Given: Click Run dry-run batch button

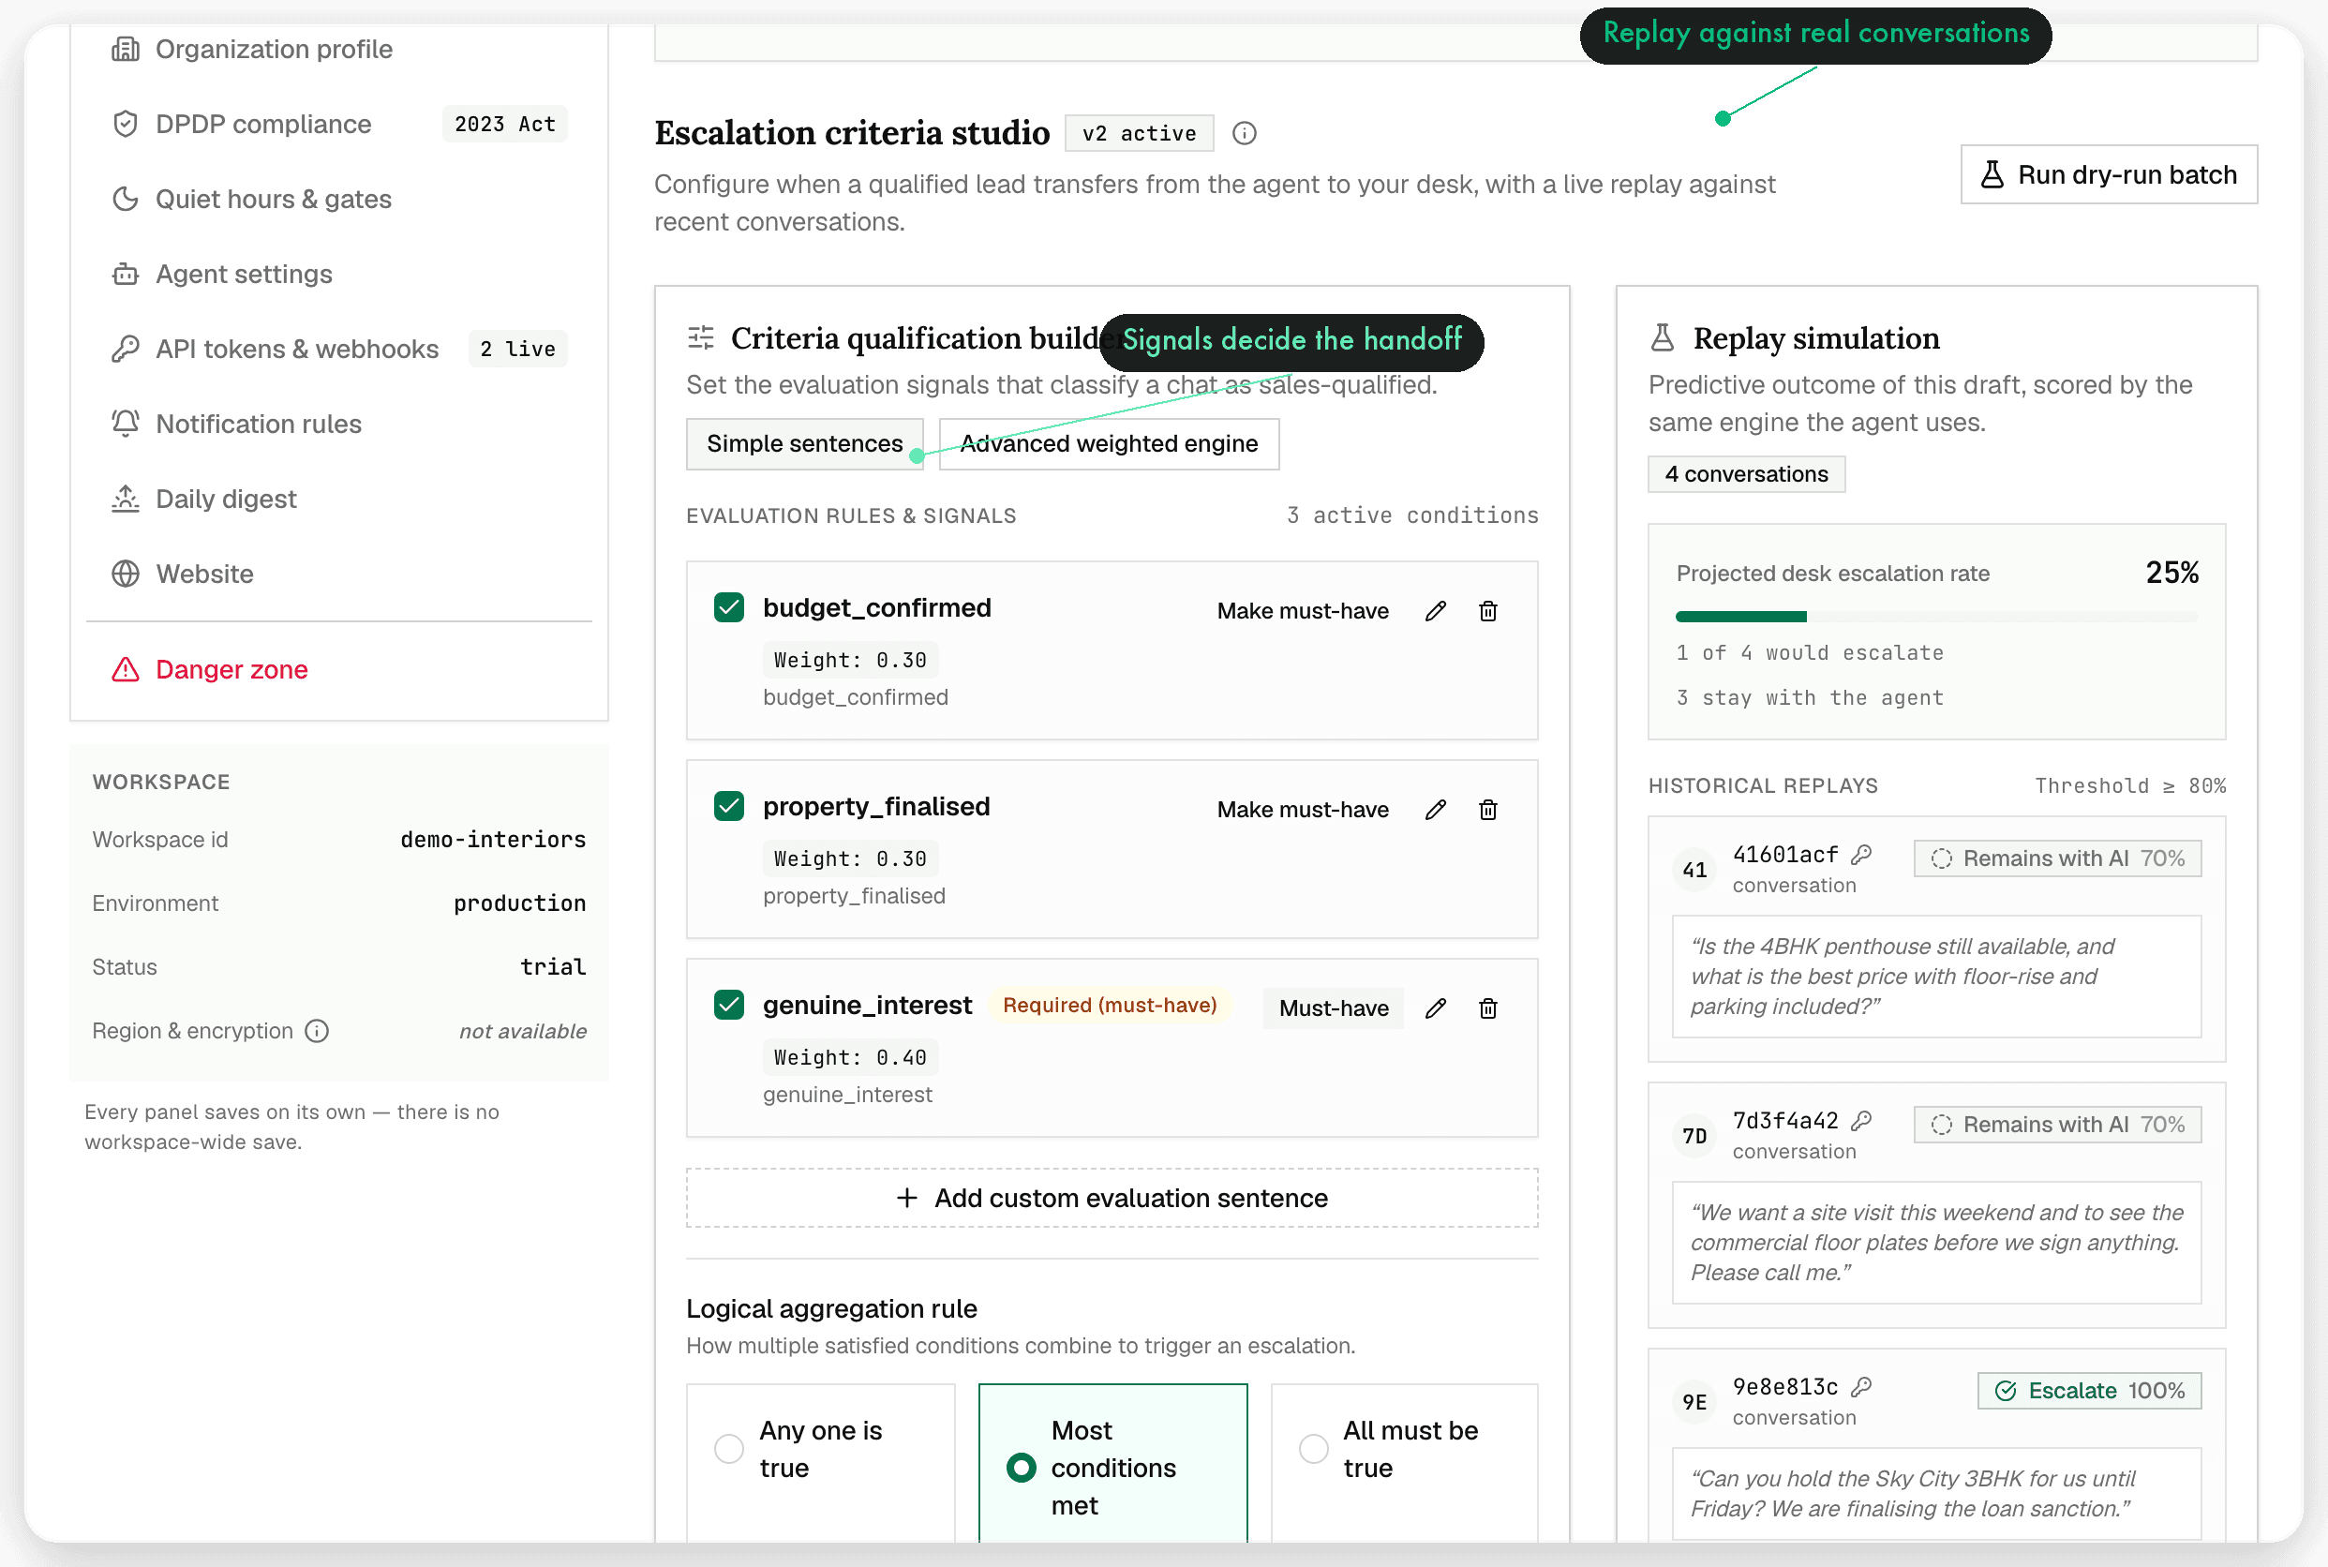Looking at the screenshot, I should 2108,175.
